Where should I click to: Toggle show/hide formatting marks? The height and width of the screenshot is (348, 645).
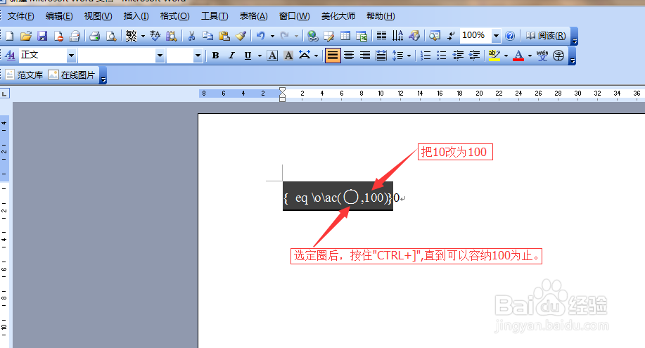tap(451, 36)
